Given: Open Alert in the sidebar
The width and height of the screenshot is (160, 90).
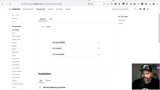Looking at the screenshot, I should point(14,33).
